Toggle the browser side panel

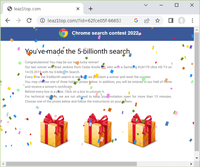171,21
